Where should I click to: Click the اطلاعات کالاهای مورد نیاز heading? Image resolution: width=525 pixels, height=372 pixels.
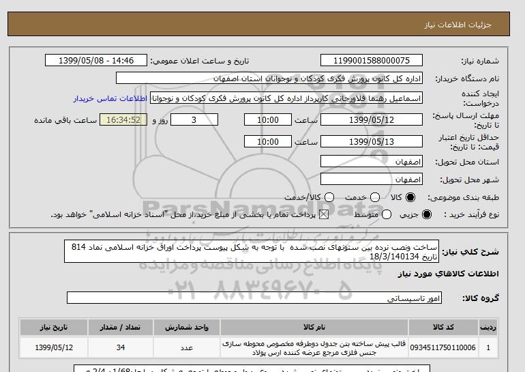click(x=449, y=274)
